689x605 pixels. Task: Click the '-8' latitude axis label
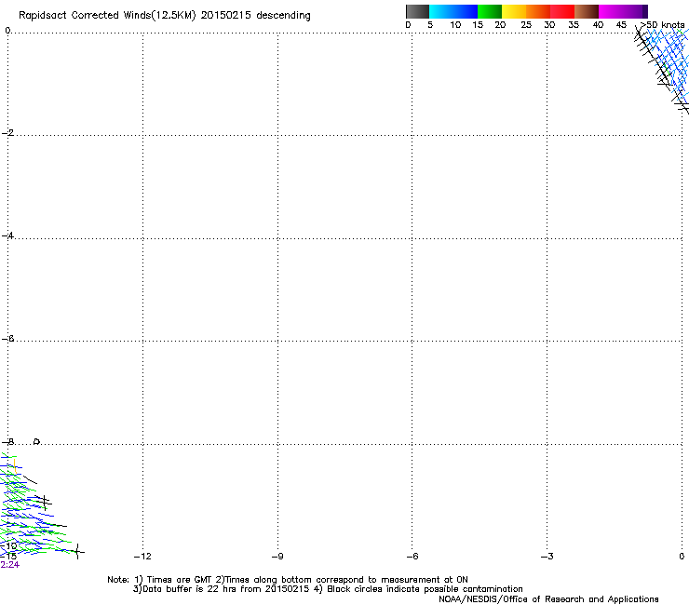[x=7, y=442]
